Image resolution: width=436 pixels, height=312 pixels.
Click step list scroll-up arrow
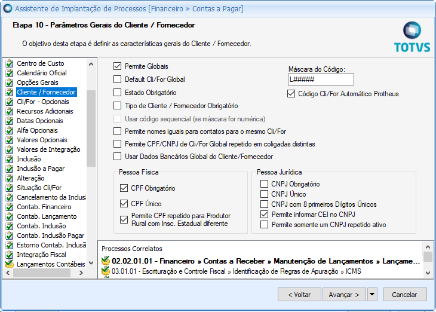[x=91, y=64]
